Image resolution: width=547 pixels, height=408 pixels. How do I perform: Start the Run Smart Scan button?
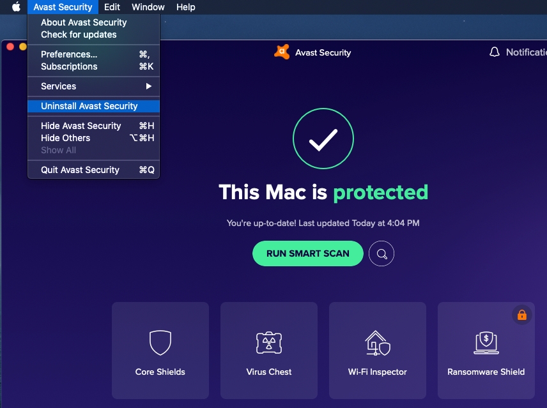[x=308, y=253]
